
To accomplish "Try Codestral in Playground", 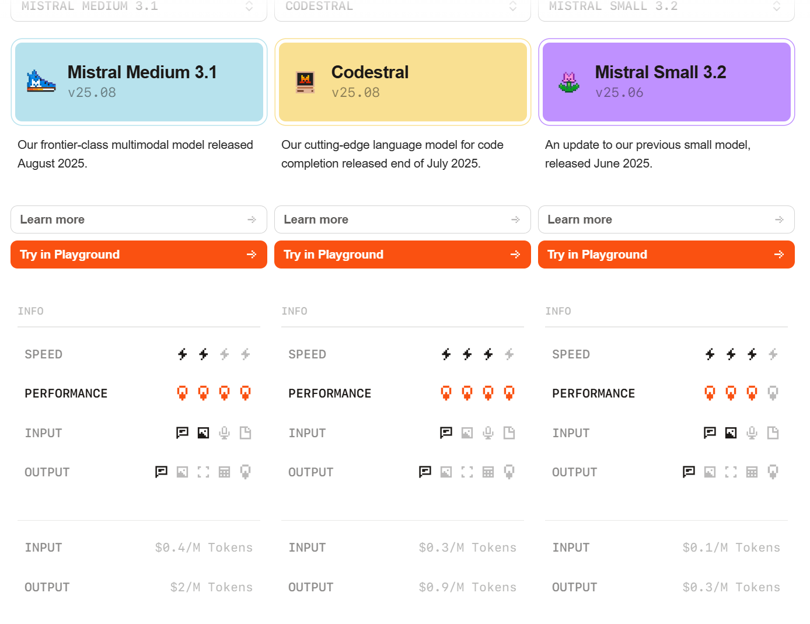I will [x=403, y=255].
